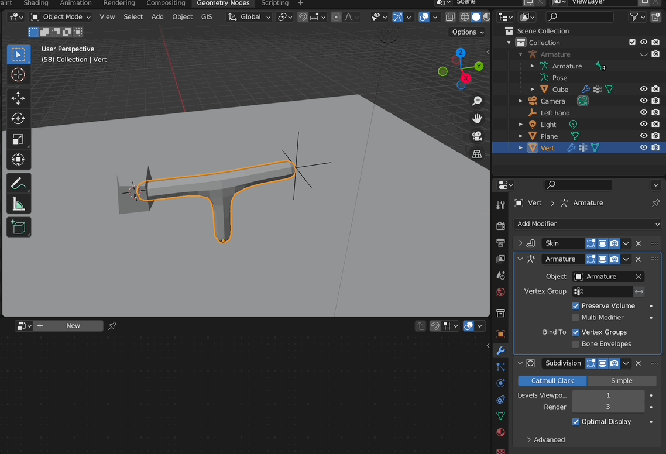This screenshot has width=666, height=454.
Task: Hide the Light object in the outliner
Action: pyautogui.click(x=643, y=124)
